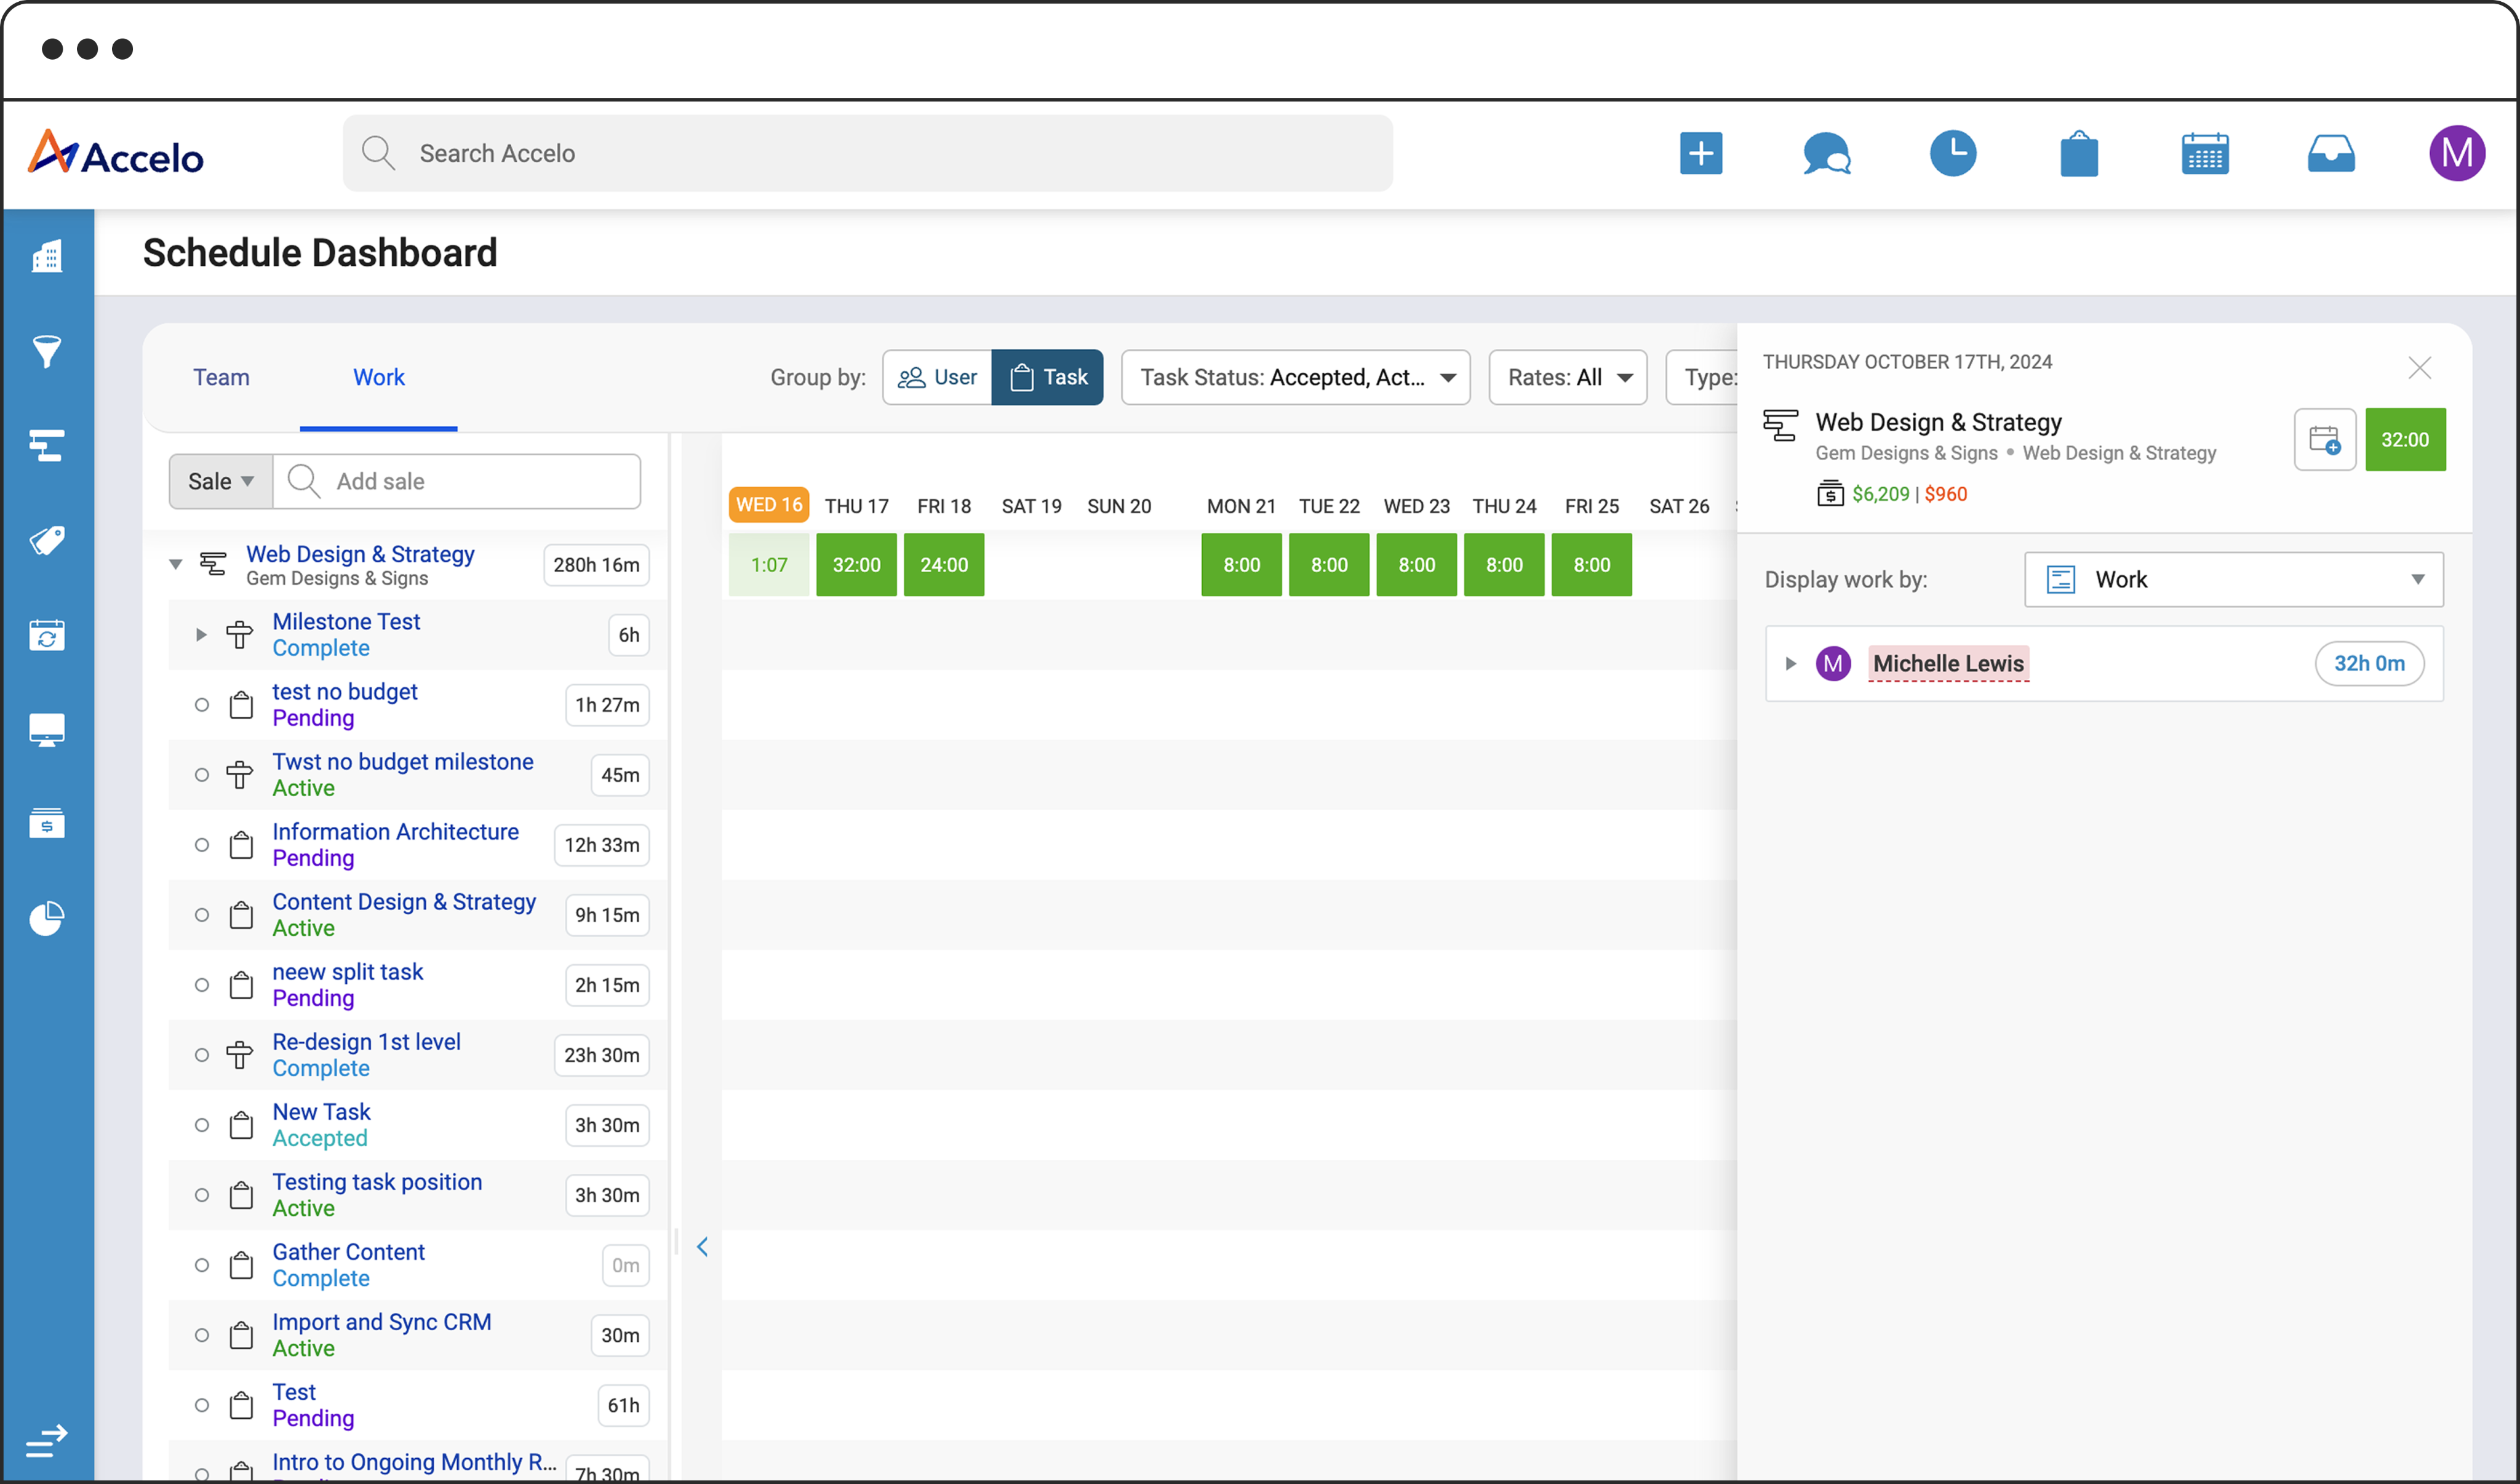Switch to the Work tab

coord(379,377)
